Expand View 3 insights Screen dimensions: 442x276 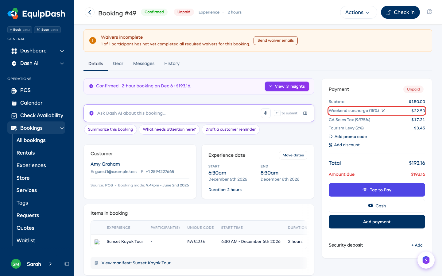tap(287, 86)
